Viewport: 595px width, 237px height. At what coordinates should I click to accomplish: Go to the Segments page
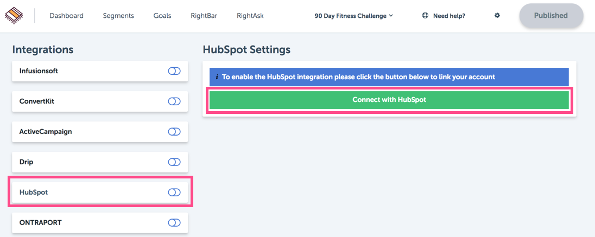118,16
